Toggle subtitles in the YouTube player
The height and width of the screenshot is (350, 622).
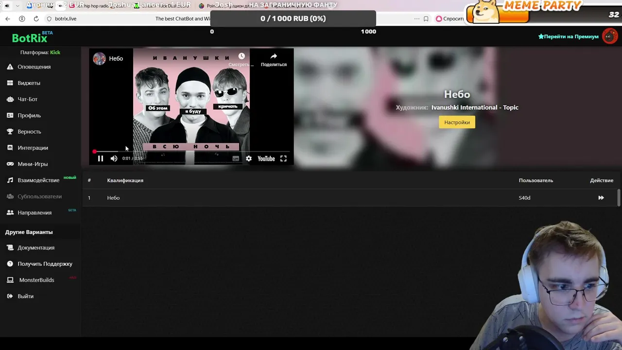click(236, 158)
